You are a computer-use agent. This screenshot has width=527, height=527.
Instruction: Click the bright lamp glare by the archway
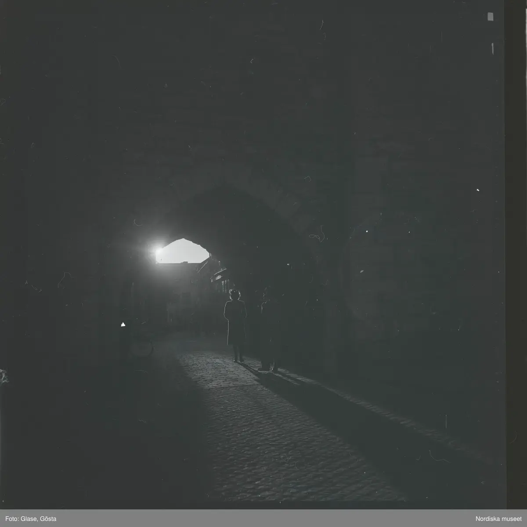click(x=157, y=252)
